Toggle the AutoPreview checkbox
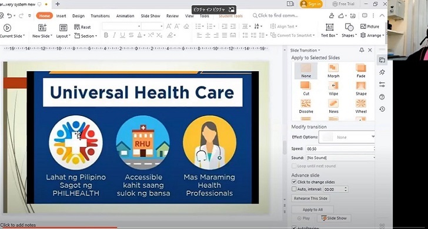Screen dimensions: 428x229 click(294, 227)
